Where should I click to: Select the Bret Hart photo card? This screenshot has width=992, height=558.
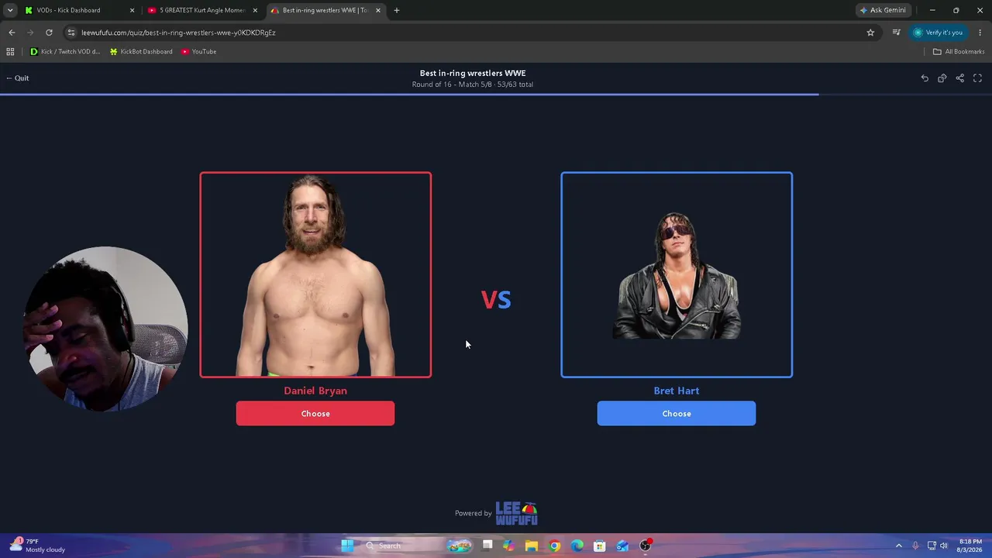[677, 275]
